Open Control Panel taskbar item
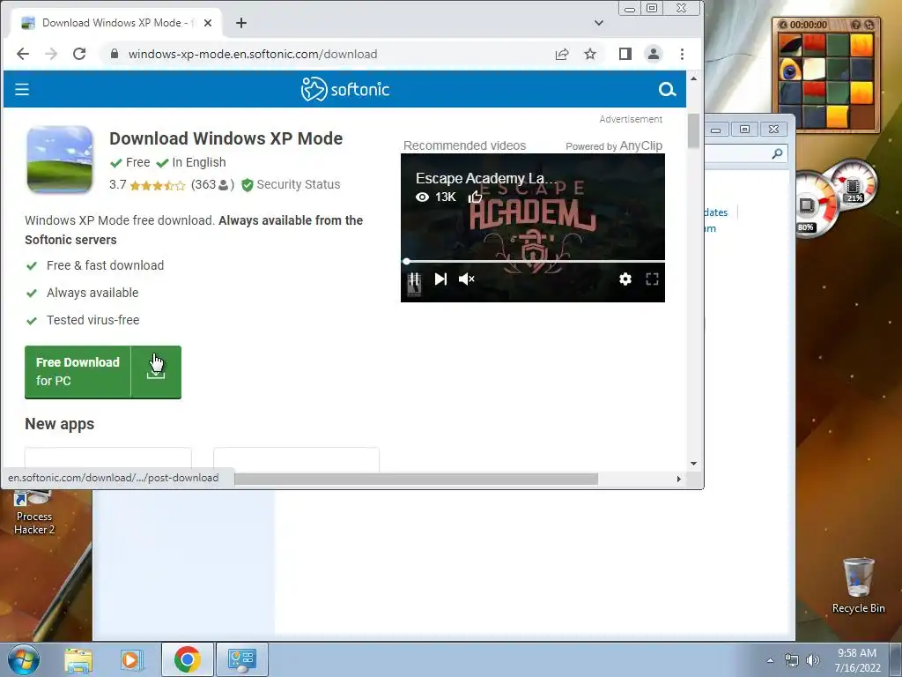 tap(241, 659)
